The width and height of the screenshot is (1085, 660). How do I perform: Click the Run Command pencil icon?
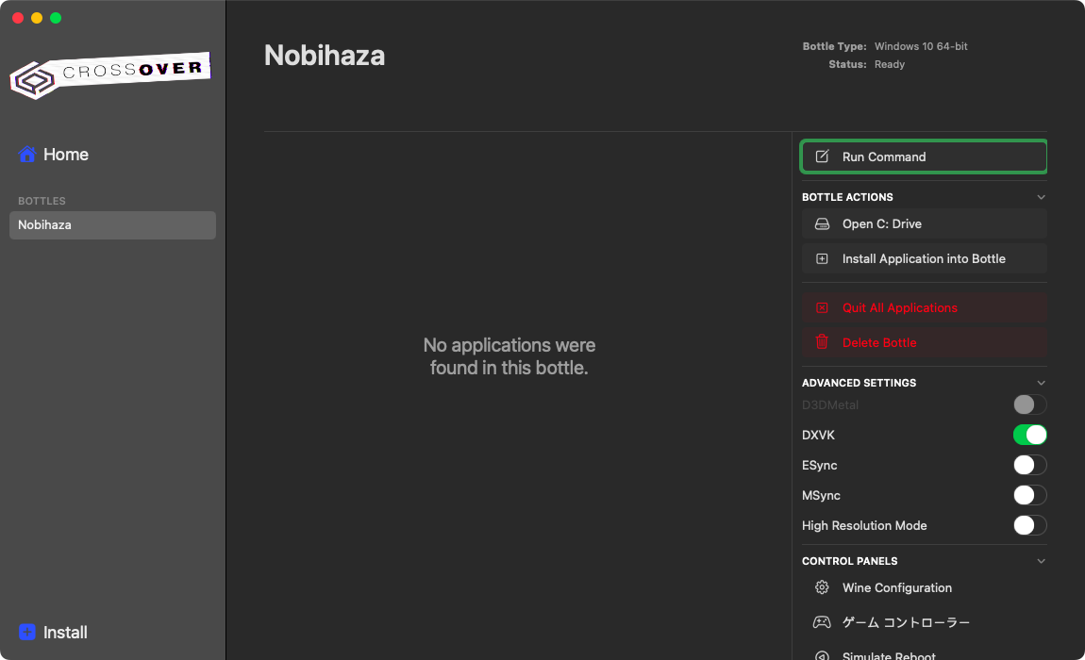click(822, 157)
